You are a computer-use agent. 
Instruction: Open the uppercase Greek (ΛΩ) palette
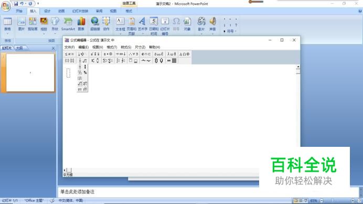pos(185,54)
